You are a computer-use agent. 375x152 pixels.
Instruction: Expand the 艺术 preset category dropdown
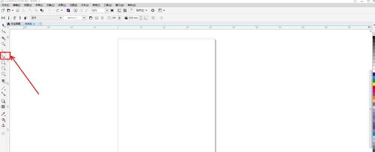click(60, 18)
